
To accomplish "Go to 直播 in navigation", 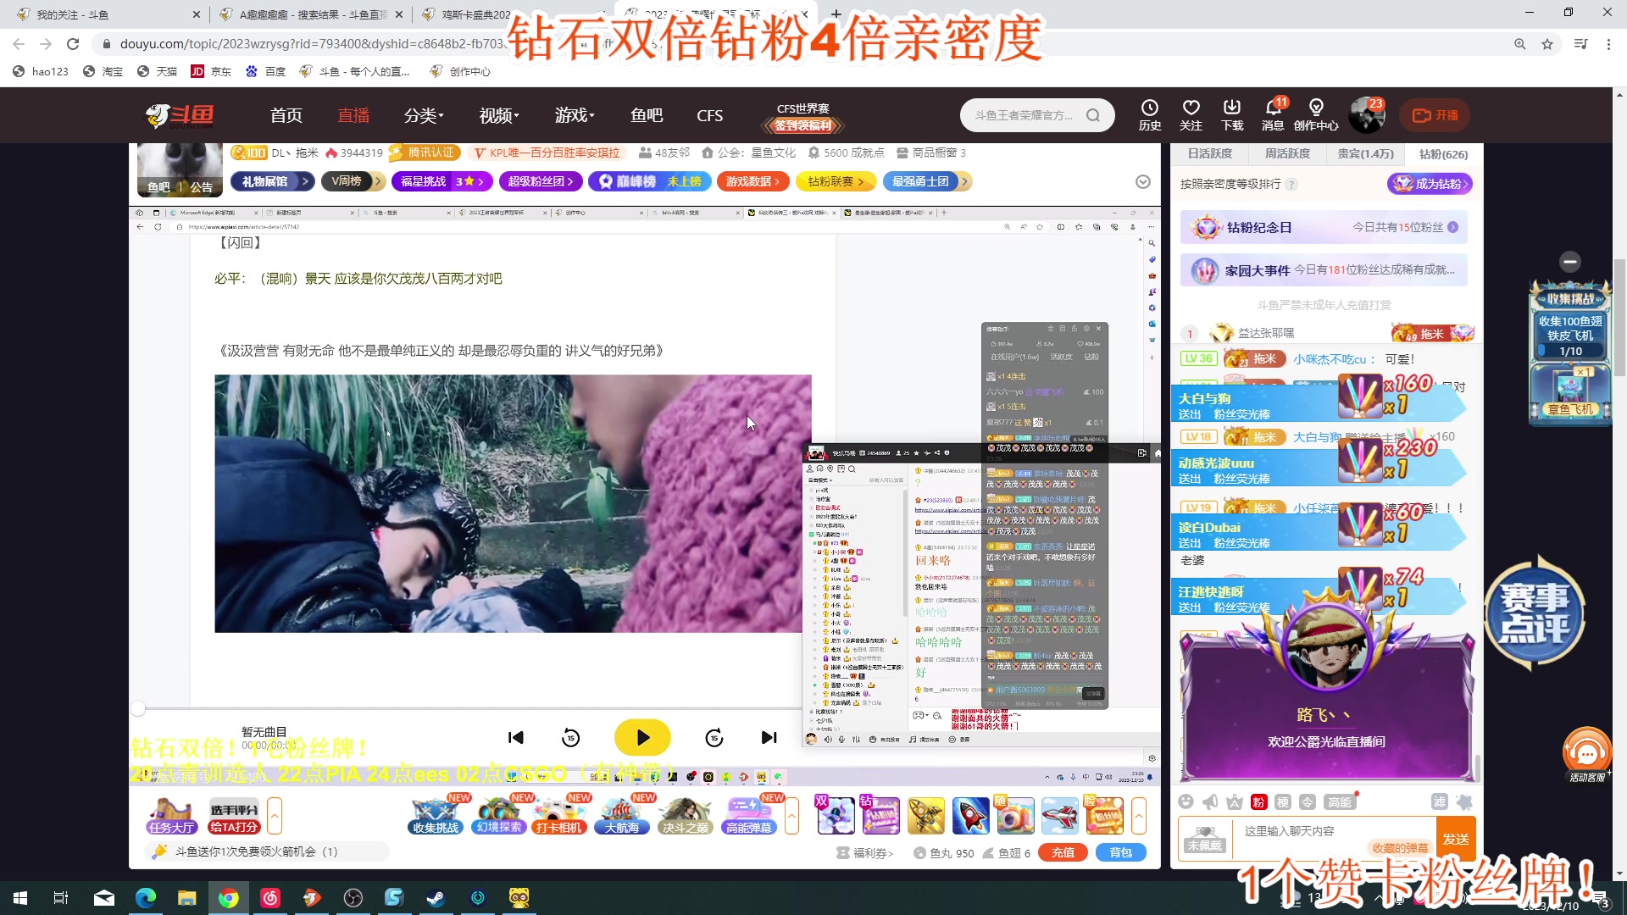I will 353,115.
